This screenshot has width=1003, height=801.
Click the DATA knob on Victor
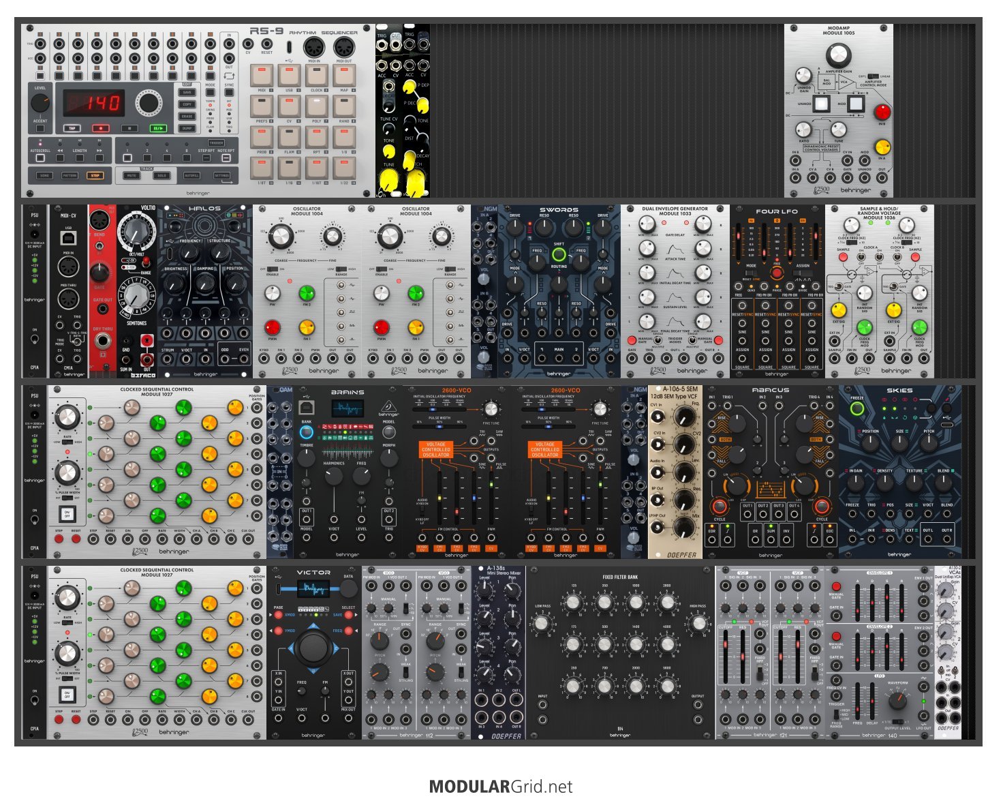[x=348, y=588]
